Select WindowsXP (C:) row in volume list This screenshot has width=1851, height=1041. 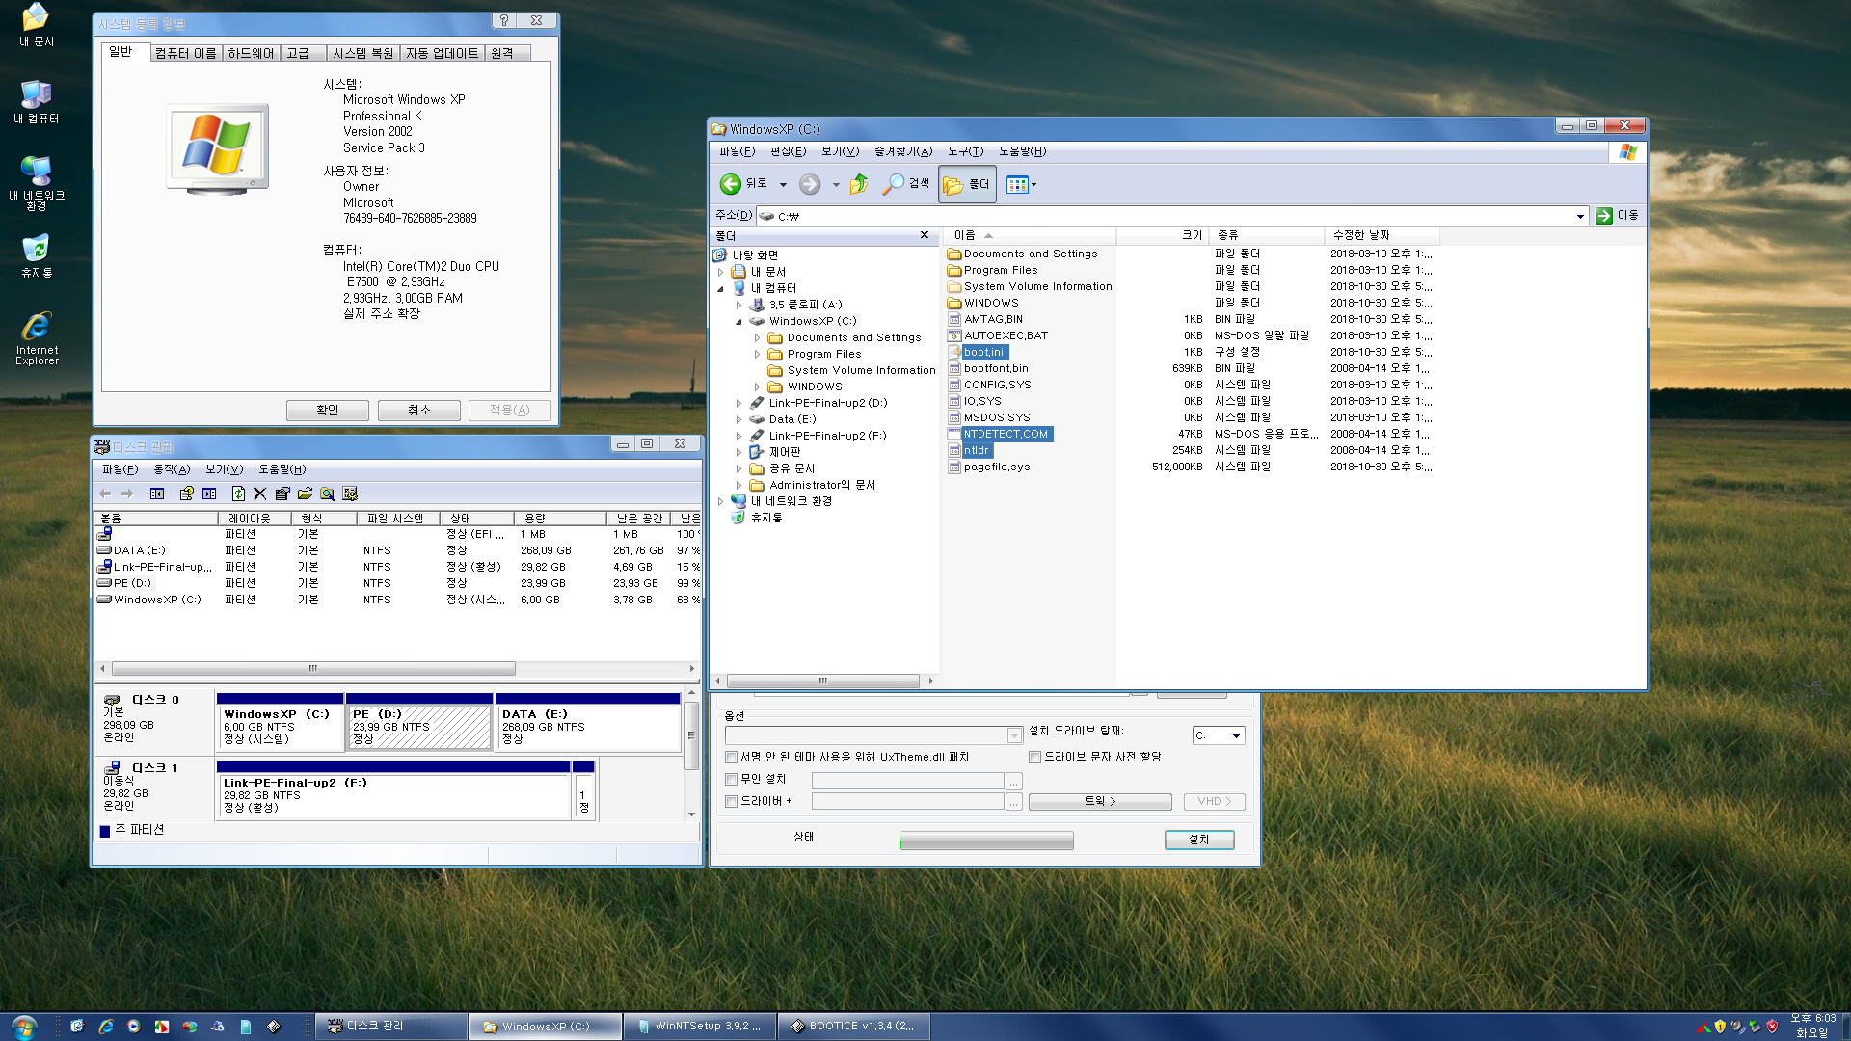[x=398, y=601]
